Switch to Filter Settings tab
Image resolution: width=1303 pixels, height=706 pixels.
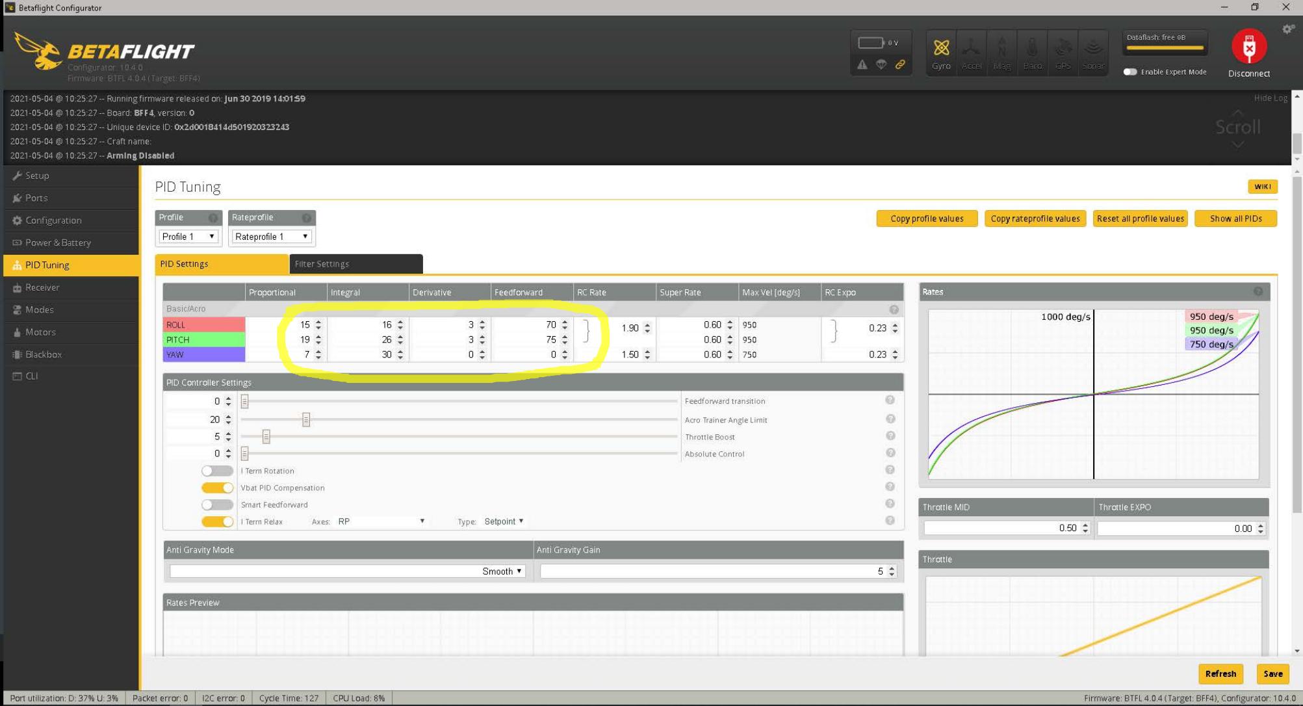click(x=356, y=264)
